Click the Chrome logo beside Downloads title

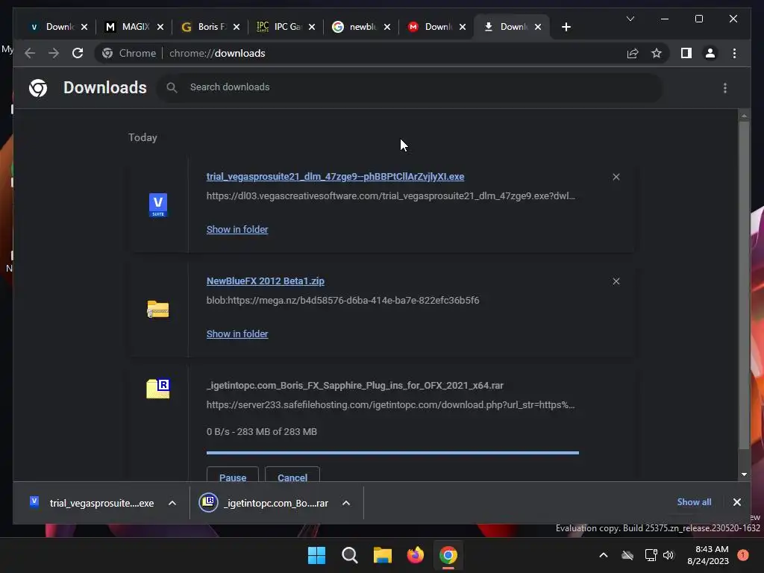pyautogui.click(x=38, y=88)
